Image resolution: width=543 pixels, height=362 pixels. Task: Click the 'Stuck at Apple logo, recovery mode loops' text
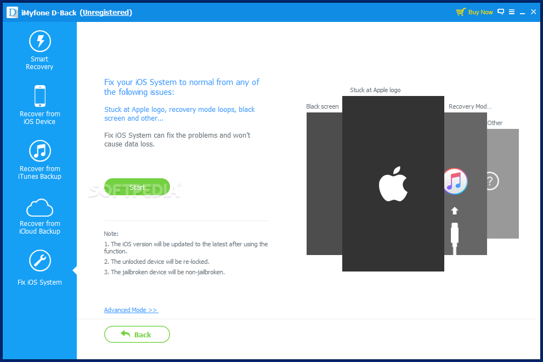[x=179, y=114]
